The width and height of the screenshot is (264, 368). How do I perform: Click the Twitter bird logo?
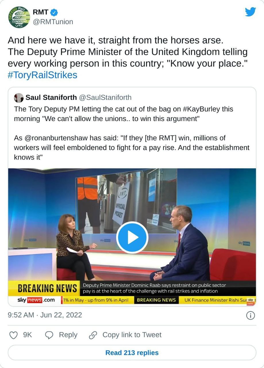250,12
